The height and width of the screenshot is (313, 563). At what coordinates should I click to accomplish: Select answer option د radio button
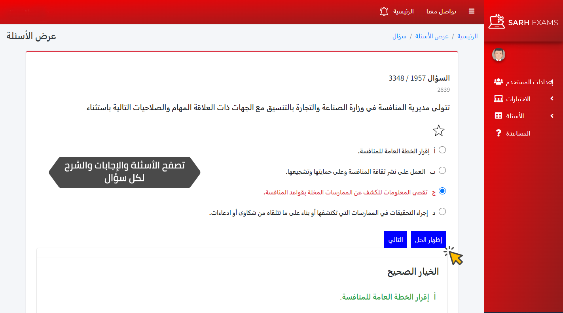click(x=442, y=211)
